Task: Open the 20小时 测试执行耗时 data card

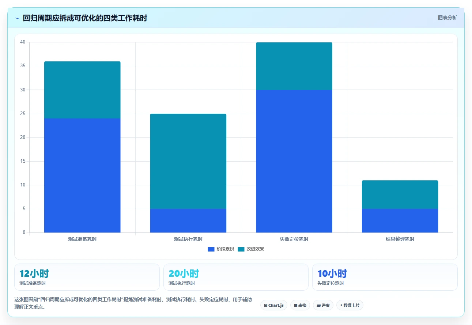Action: coord(236,277)
